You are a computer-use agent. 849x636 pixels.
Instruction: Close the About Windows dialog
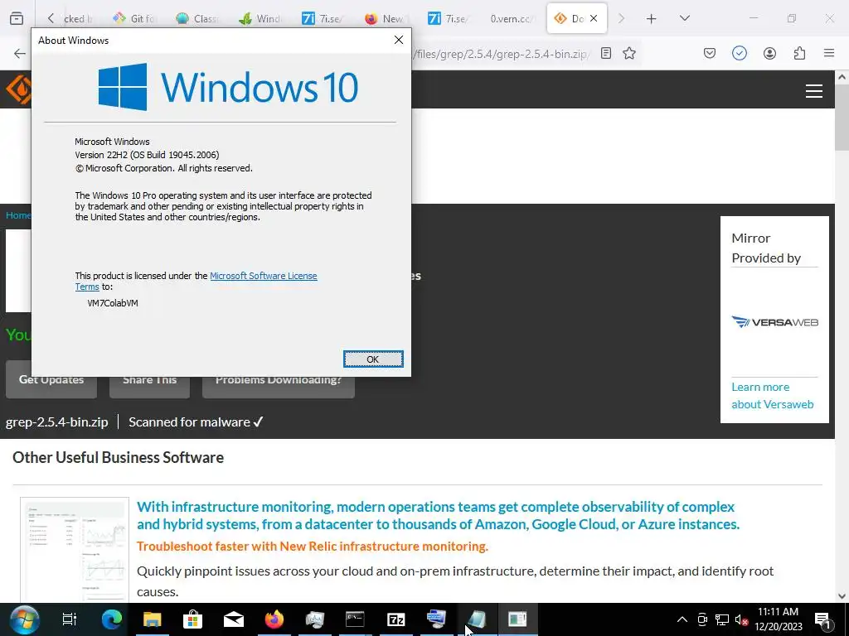click(399, 40)
